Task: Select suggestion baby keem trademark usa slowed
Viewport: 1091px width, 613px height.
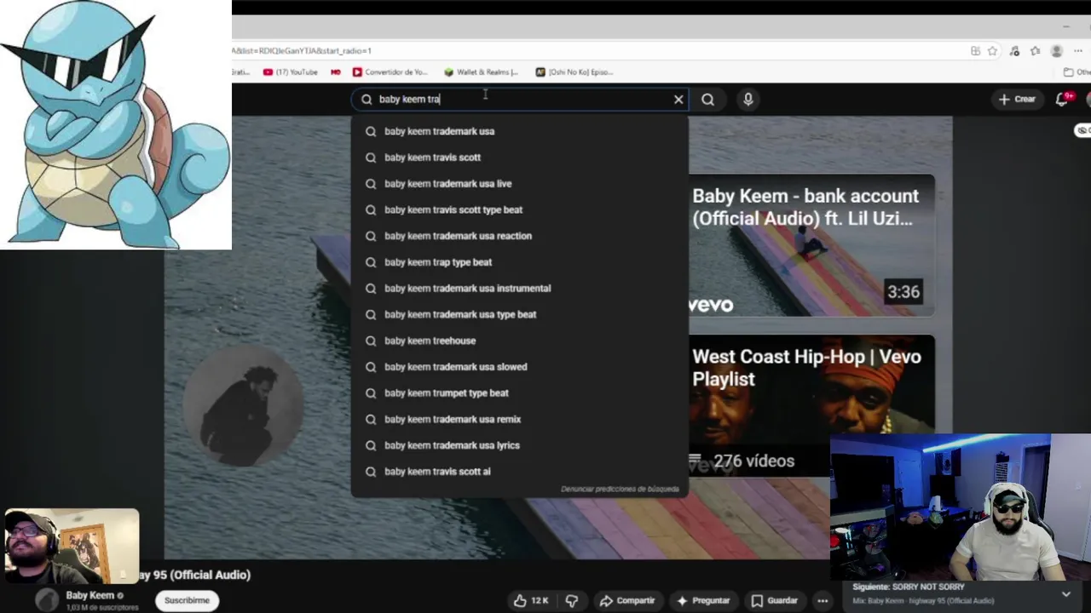Action: (520, 367)
